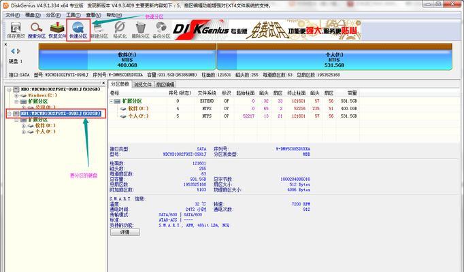Click the HD1 hard disk icon in tree
This screenshot has width=464, height=272.
[x=16, y=114]
